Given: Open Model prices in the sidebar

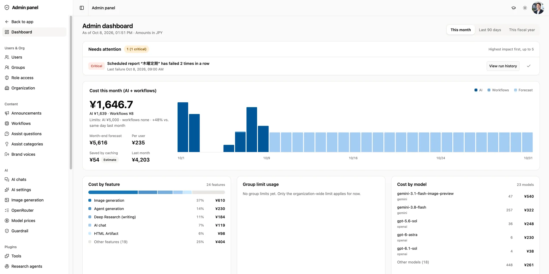Looking at the screenshot, I should point(34,221).
